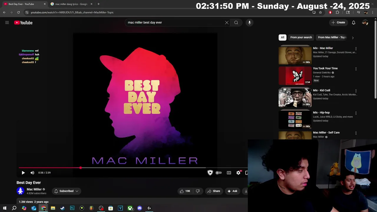Open the Mix - Kid Cudi thumbnail
The image size is (377, 212).
pyautogui.click(x=295, y=97)
